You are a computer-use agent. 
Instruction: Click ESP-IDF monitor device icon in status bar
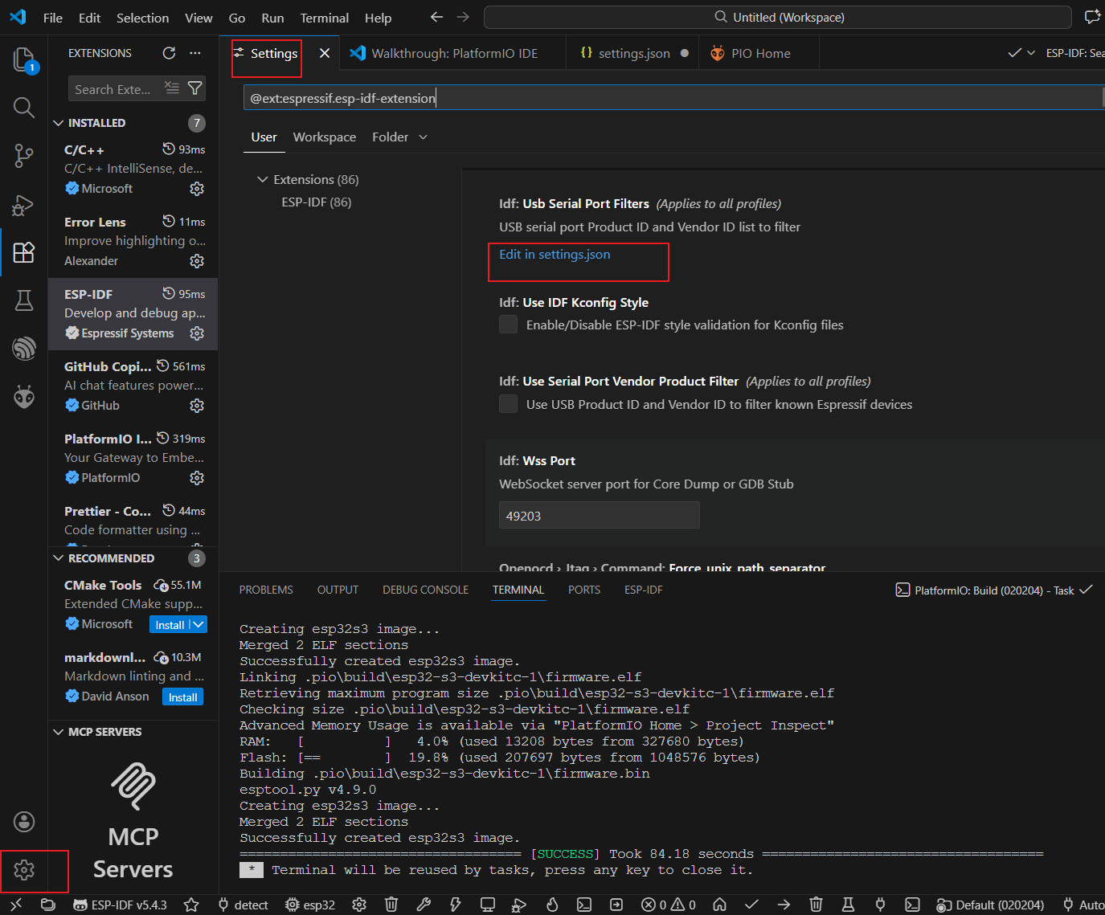[x=488, y=905]
